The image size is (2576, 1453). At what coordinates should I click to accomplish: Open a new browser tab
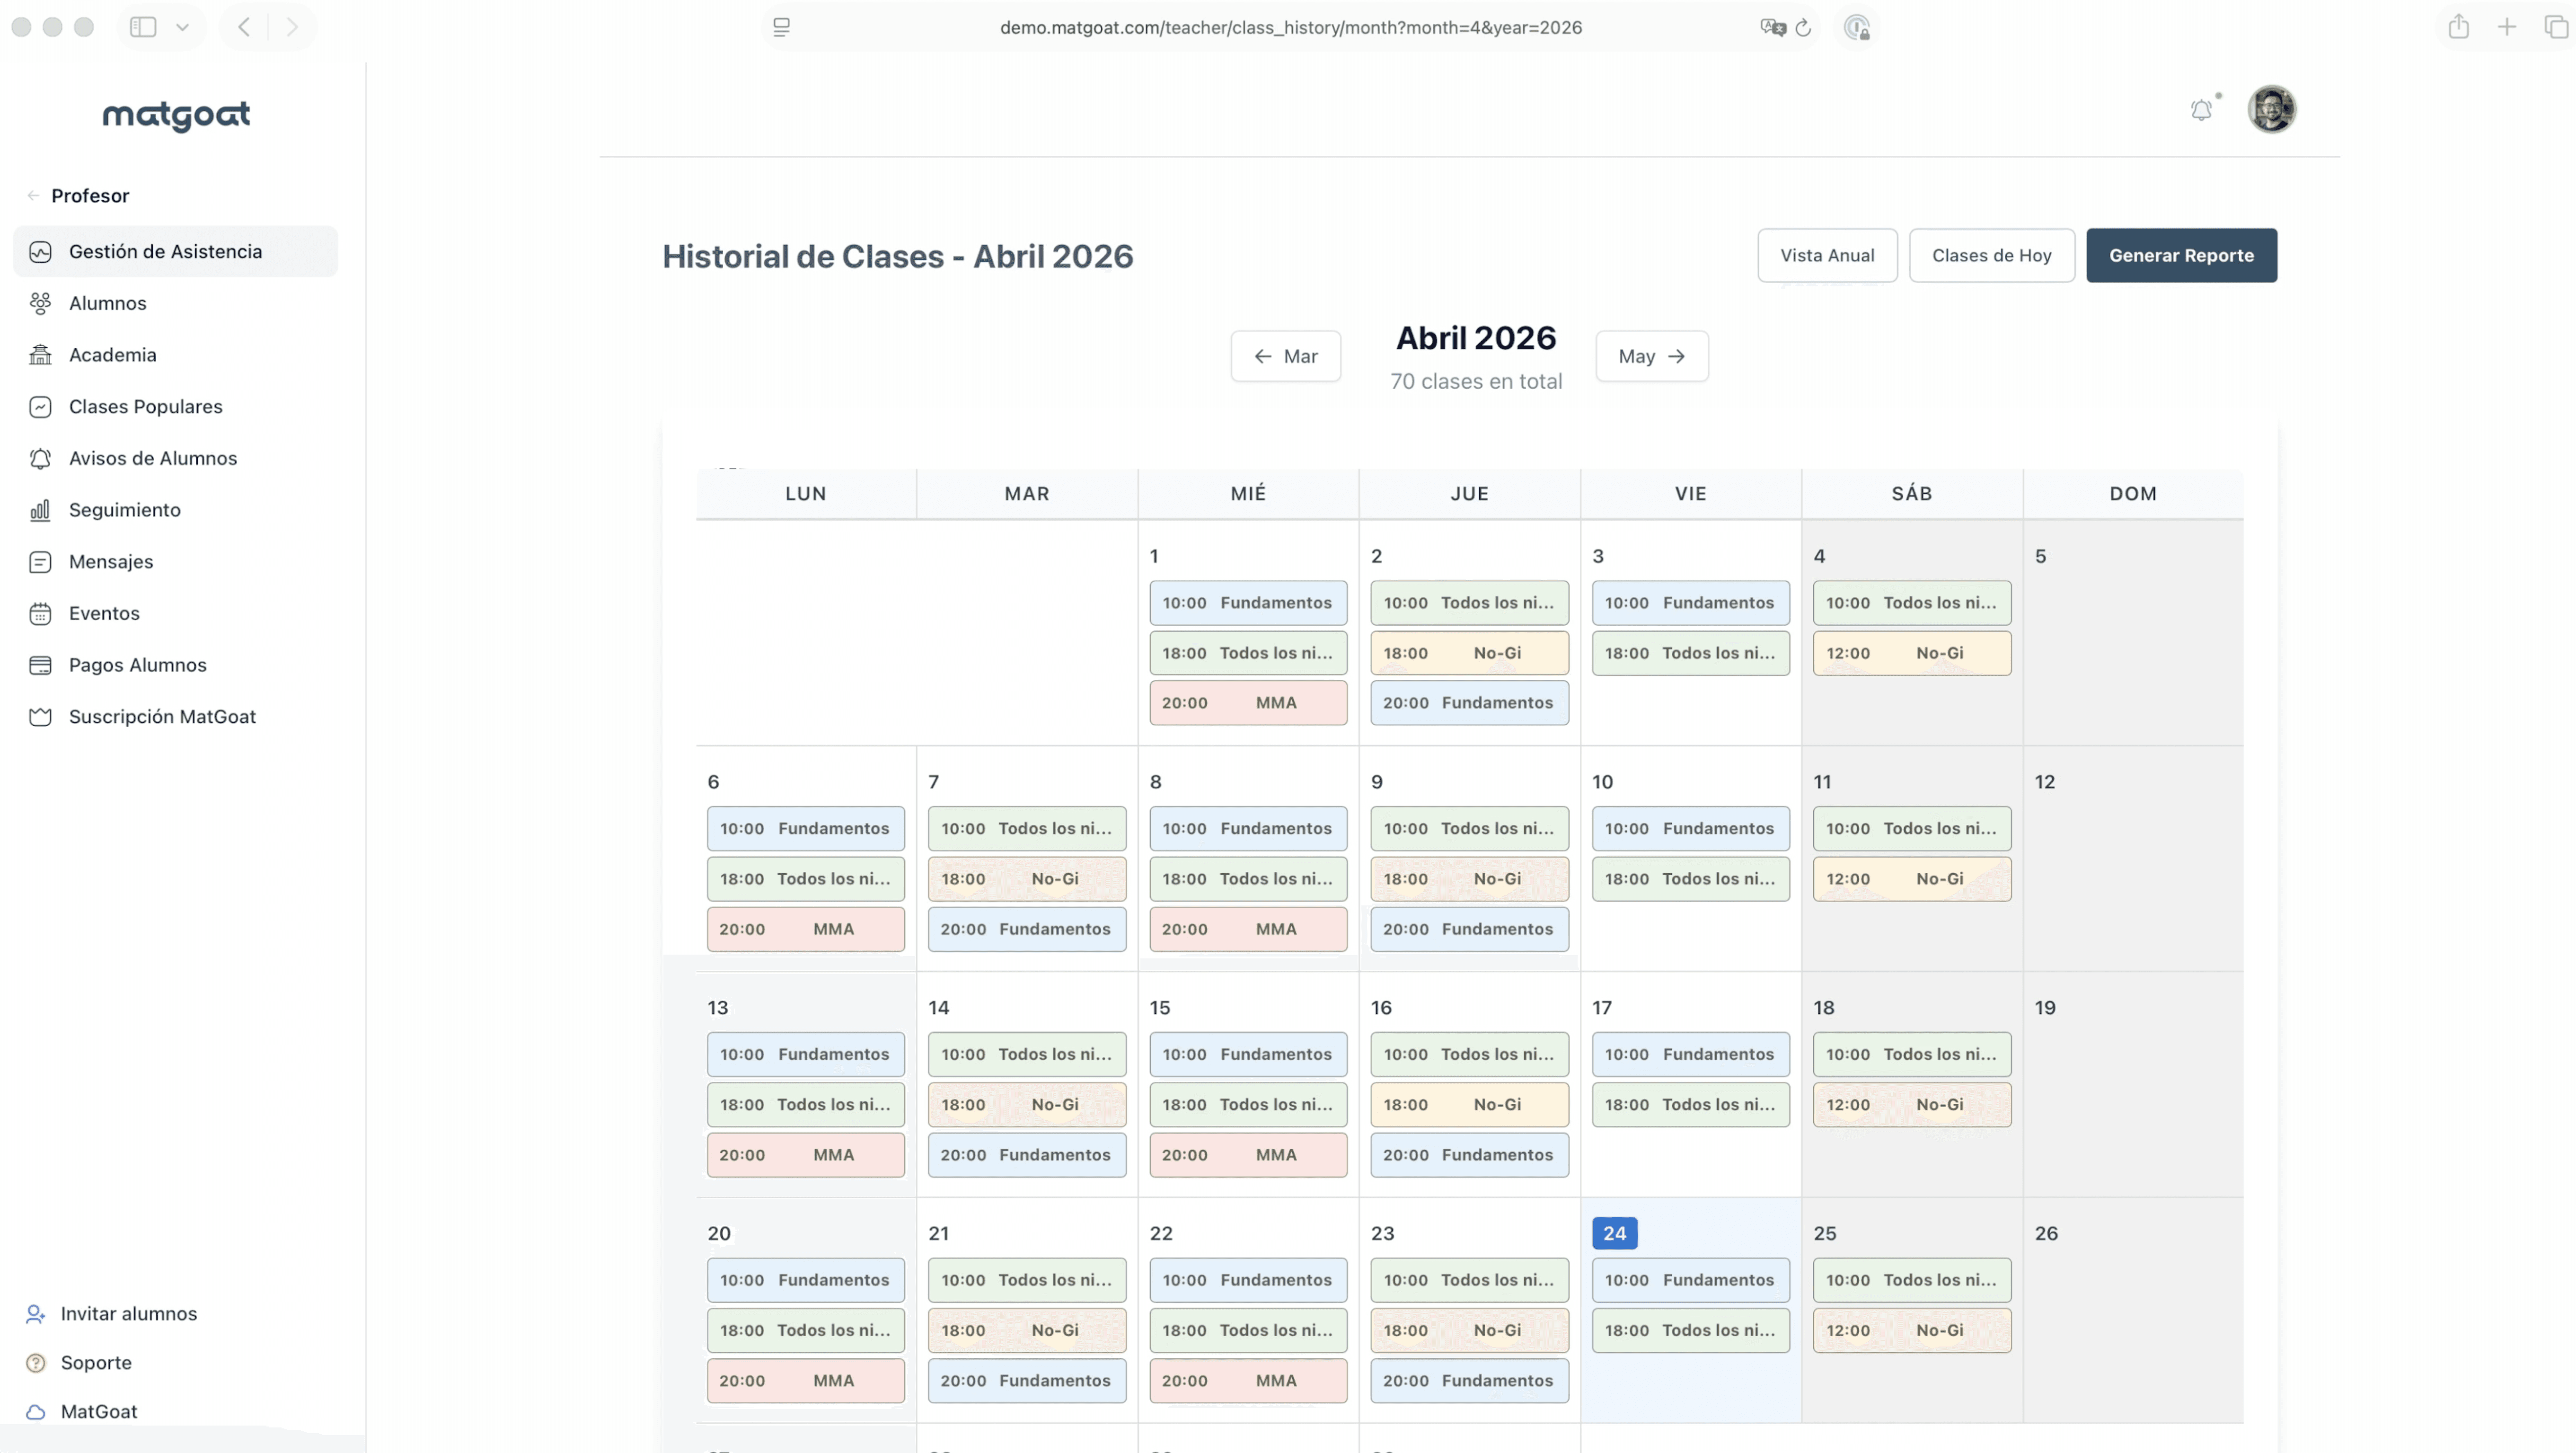tap(2507, 27)
